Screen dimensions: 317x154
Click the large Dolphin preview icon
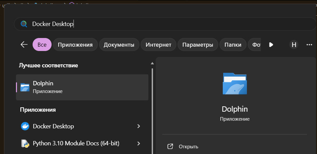point(235,84)
